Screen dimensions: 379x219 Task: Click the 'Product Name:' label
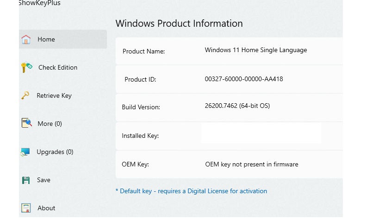click(x=143, y=51)
